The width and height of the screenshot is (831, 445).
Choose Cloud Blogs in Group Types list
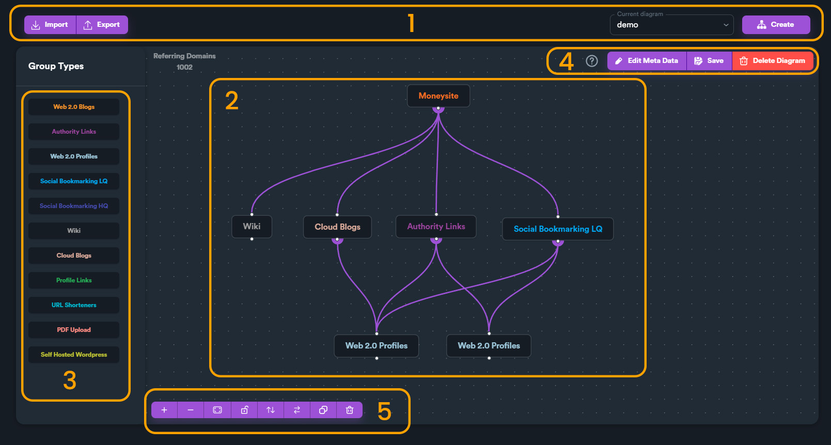(x=74, y=256)
